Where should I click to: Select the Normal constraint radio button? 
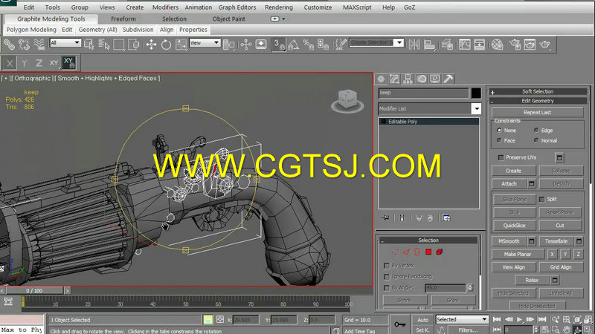536,140
